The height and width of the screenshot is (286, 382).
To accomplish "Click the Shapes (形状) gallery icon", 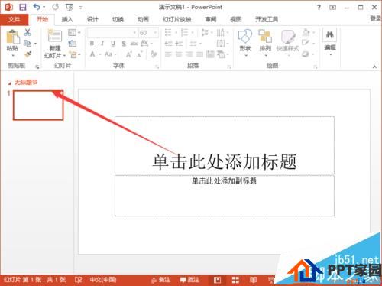I will point(245,37).
